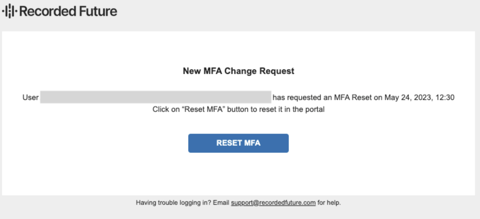Viewport: 480px width, 219px height.
Task: Click the "for help." footer text
Action: tap(329, 203)
